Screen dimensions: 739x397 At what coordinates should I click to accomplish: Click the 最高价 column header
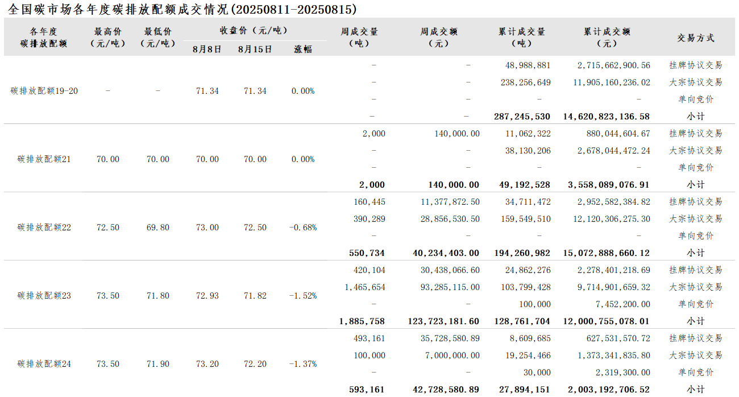coord(108,38)
